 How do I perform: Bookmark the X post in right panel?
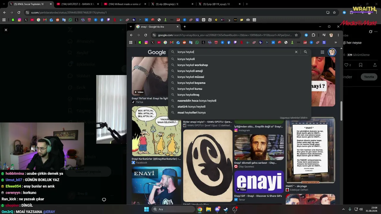[360, 65]
